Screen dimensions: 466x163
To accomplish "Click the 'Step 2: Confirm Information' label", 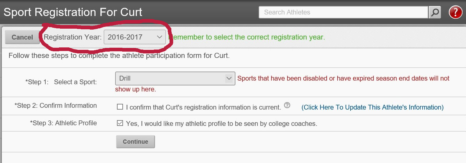I will [x=56, y=106].
